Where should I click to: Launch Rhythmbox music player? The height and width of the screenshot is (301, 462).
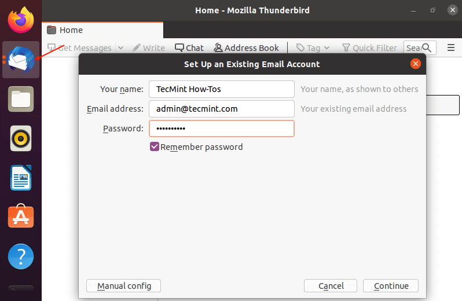(21, 138)
